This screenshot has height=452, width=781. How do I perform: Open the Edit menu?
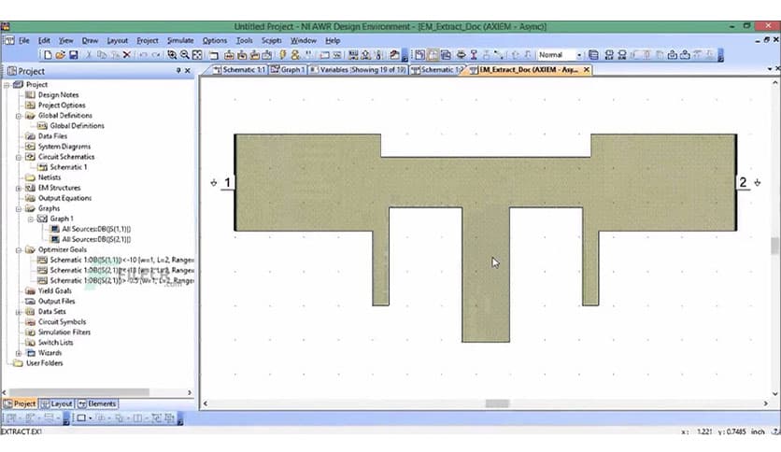coord(44,40)
